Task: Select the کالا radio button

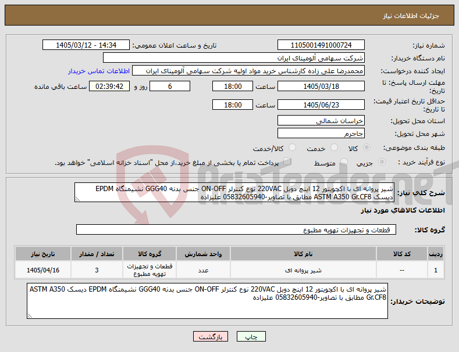Action: click(367, 148)
